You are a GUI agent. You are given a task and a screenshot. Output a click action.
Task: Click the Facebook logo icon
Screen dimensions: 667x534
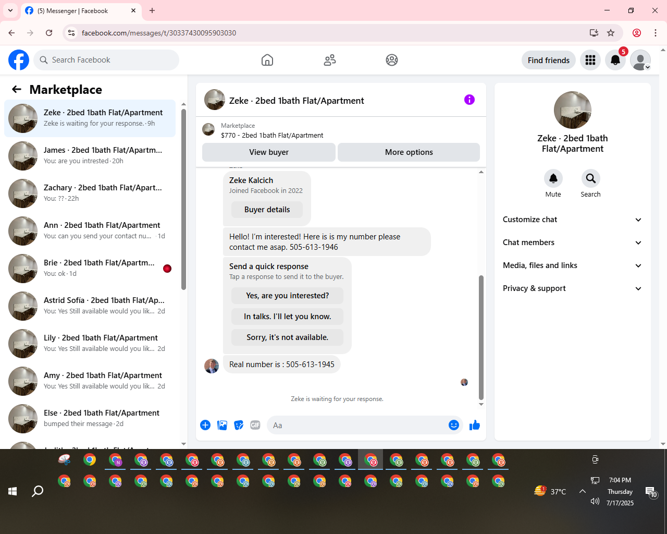19,60
